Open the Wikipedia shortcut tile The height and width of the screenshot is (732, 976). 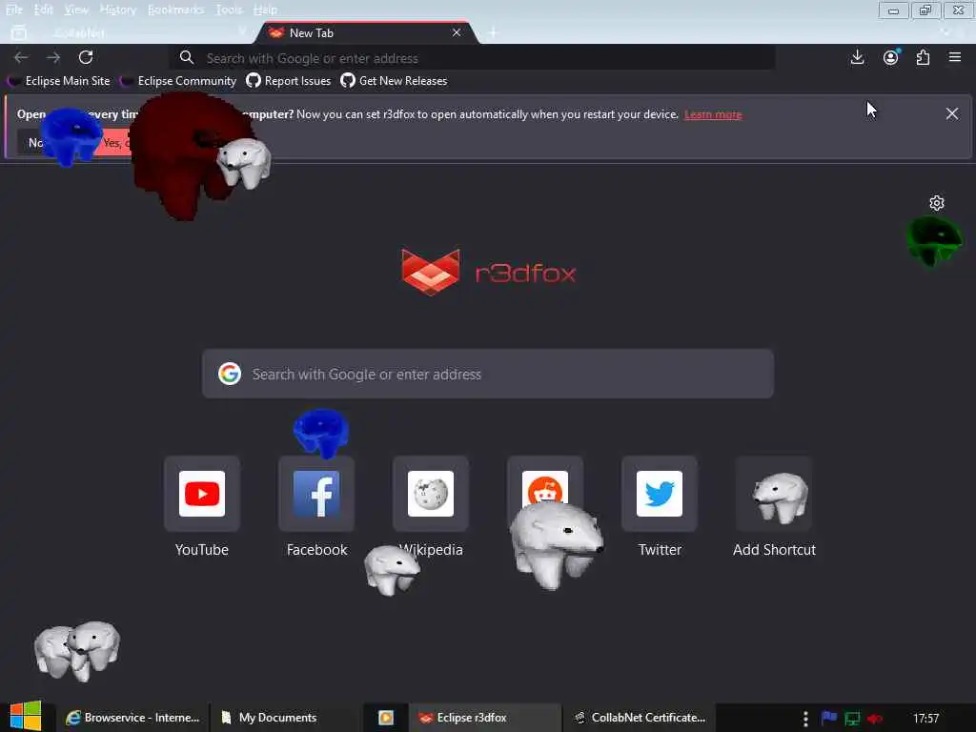pyautogui.click(x=431, y=494)
